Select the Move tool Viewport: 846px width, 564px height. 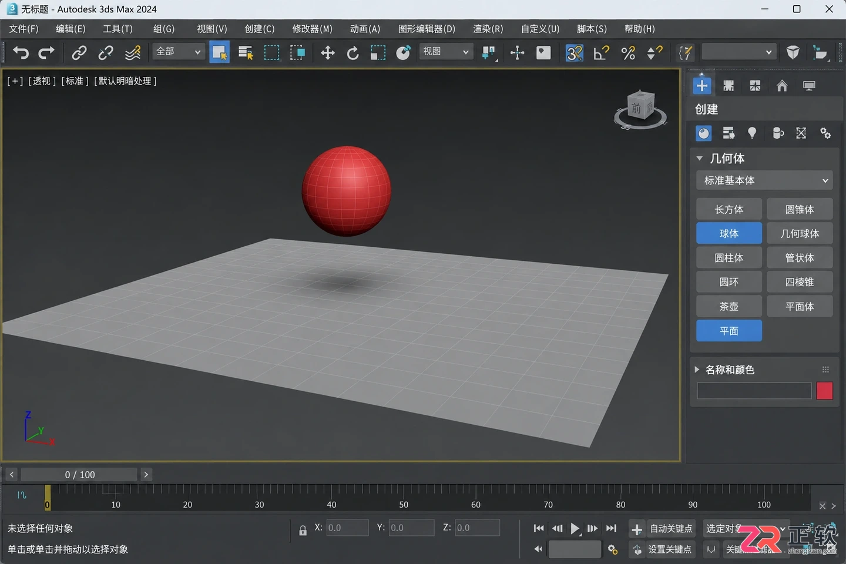click(x=327, y=53)
